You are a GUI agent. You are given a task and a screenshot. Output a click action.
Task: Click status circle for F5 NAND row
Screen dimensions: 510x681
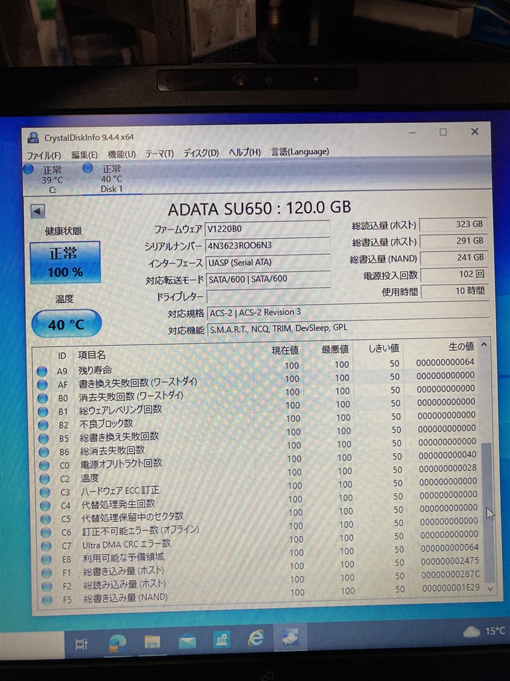click(x=47, y=600)
